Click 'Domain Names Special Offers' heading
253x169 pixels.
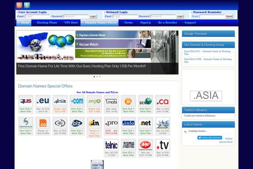46,86
